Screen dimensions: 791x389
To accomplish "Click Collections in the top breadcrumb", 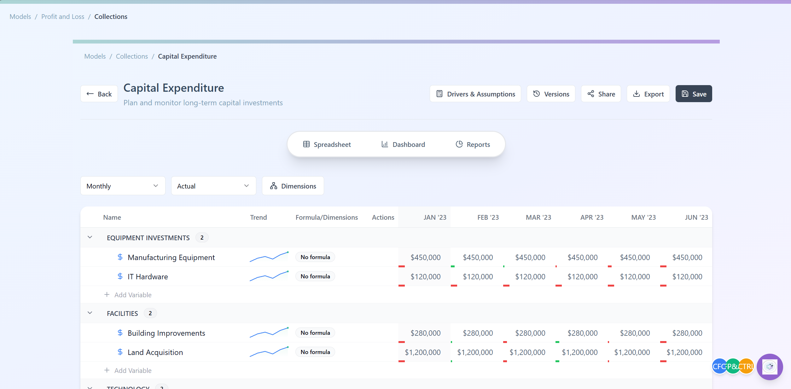I will pyautogui.click(x=111, y=16).
